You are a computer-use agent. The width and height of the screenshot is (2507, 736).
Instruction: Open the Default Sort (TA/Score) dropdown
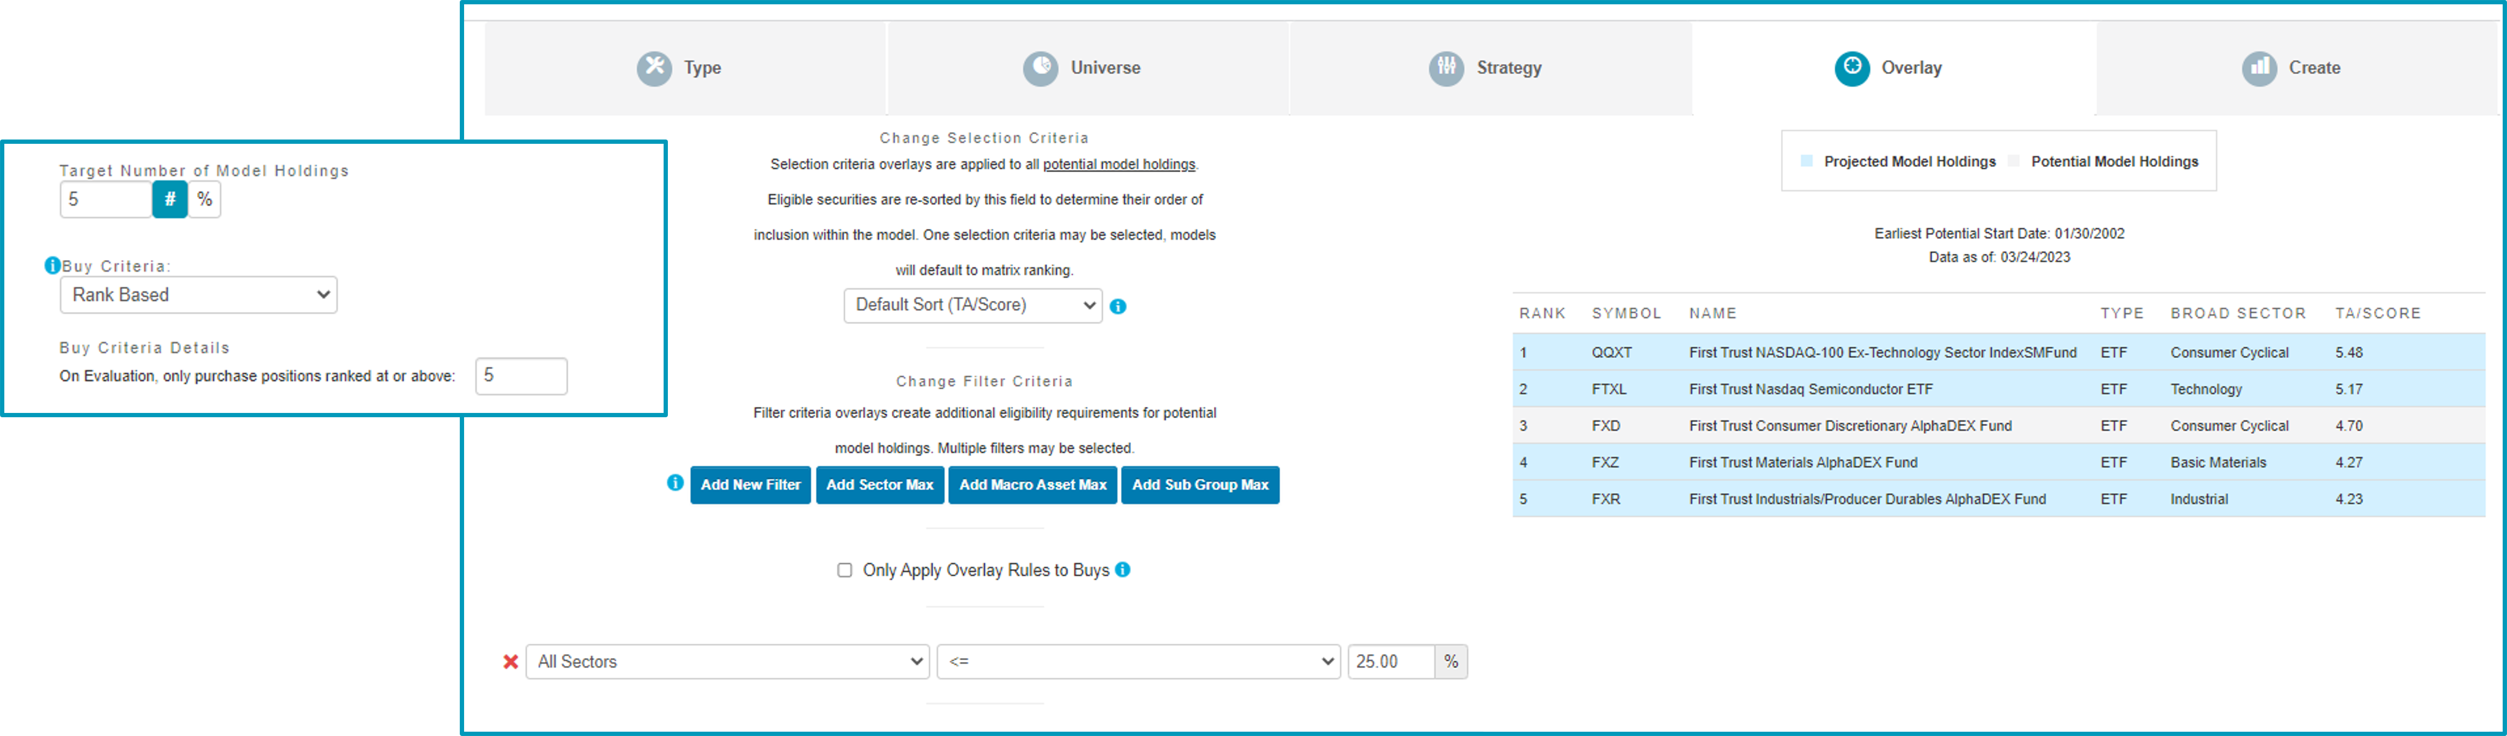973,305
